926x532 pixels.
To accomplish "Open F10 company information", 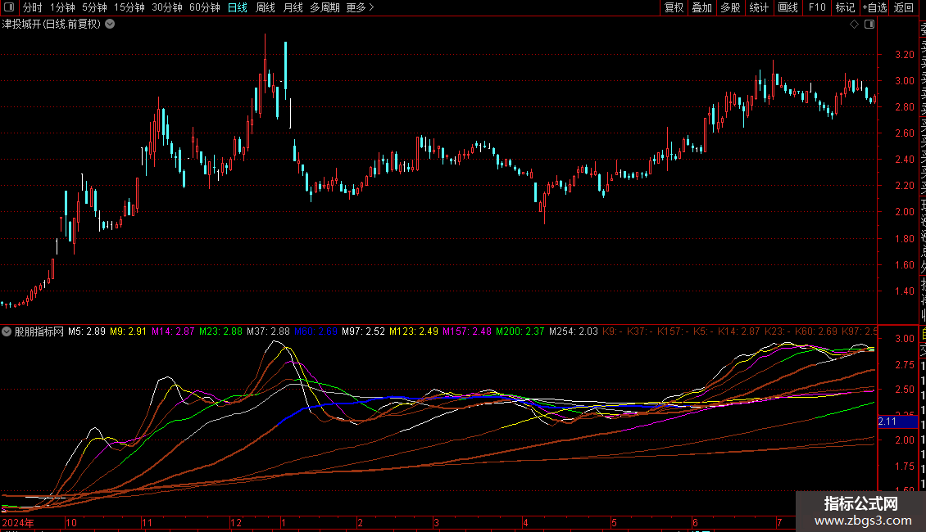I will (x=817, y=7).
